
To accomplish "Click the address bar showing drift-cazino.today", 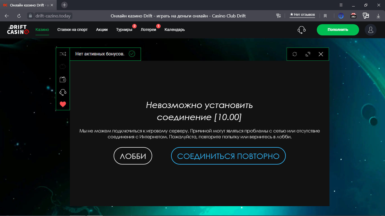I will [53, 16].
